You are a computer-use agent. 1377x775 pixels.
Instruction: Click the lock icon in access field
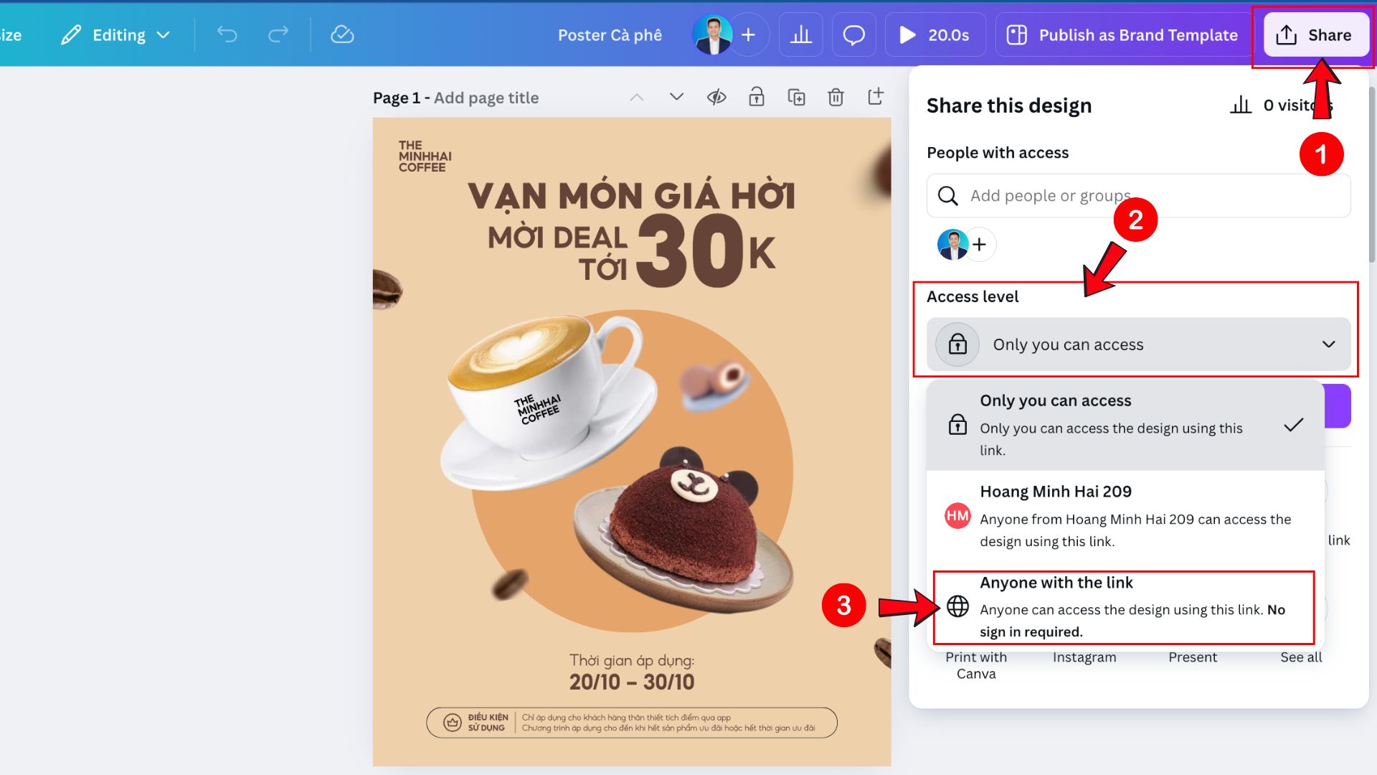click(957, 344)
